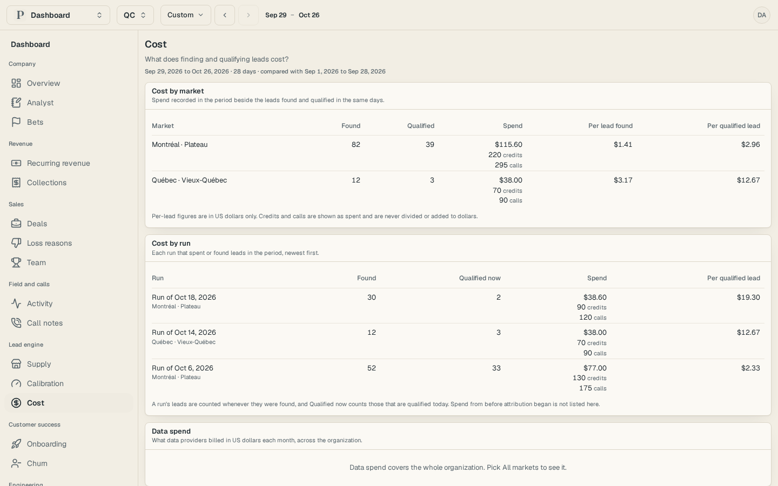778x486 pixels.
Task: Open the Dashboard workspace switcher
Action: click(58, 15)
